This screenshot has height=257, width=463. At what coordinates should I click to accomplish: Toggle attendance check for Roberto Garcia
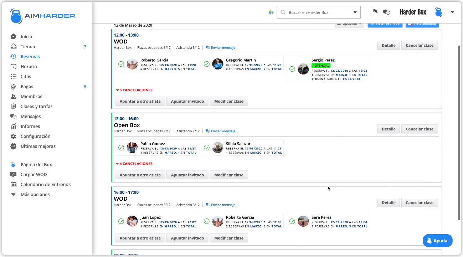121,64
